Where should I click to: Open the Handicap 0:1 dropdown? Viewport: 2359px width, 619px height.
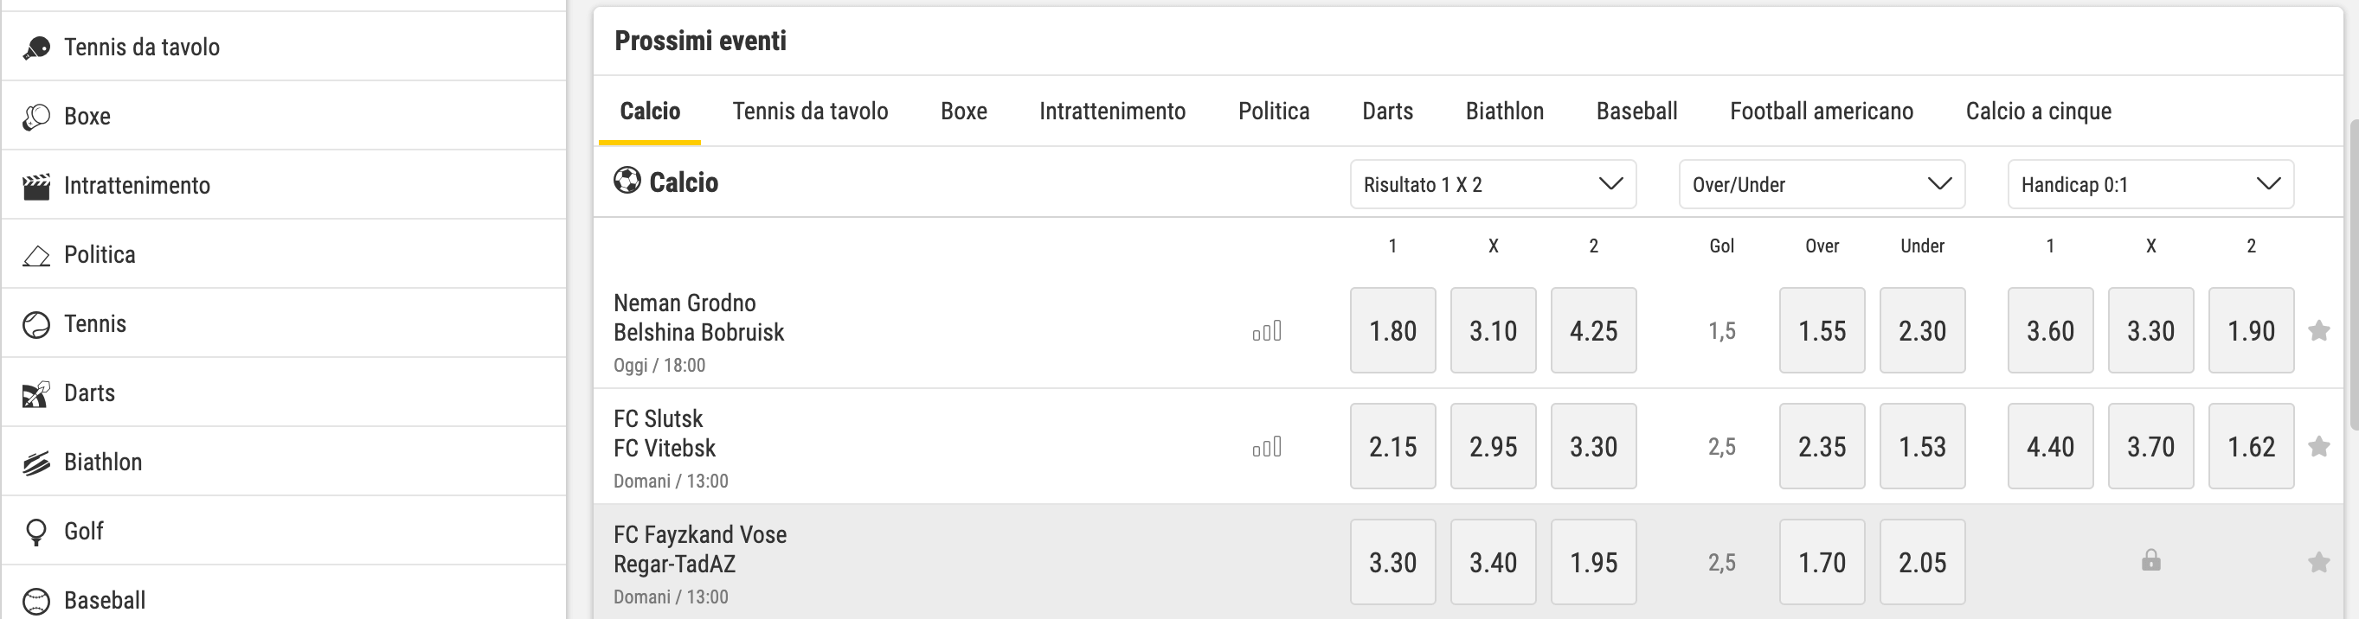[x=2150, y=185]
